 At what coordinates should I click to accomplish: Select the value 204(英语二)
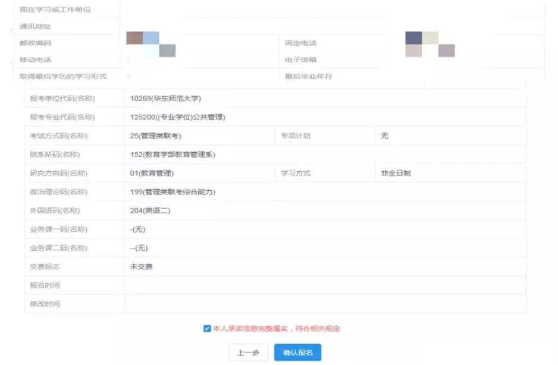tap(150, 210)
